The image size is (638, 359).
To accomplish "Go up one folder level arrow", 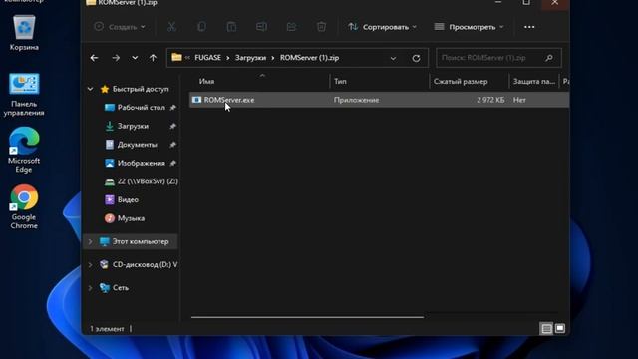I will tap(153, 58).
